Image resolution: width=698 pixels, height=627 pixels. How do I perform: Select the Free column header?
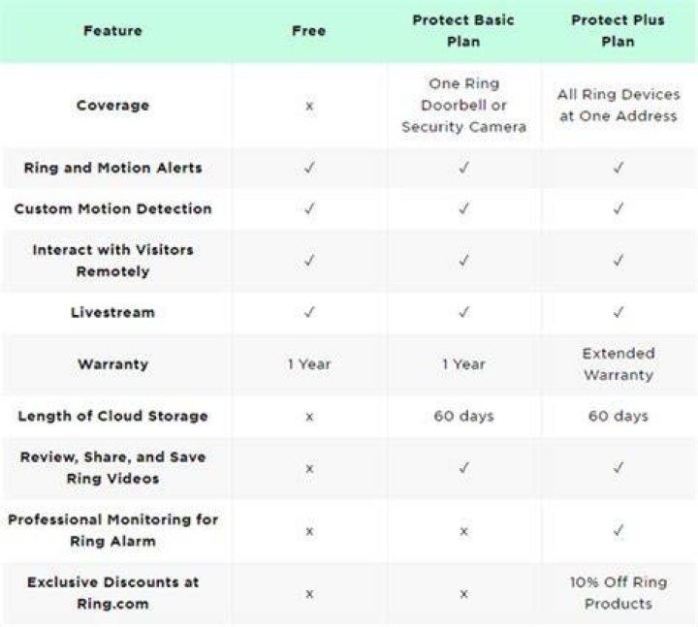point(309,31)
